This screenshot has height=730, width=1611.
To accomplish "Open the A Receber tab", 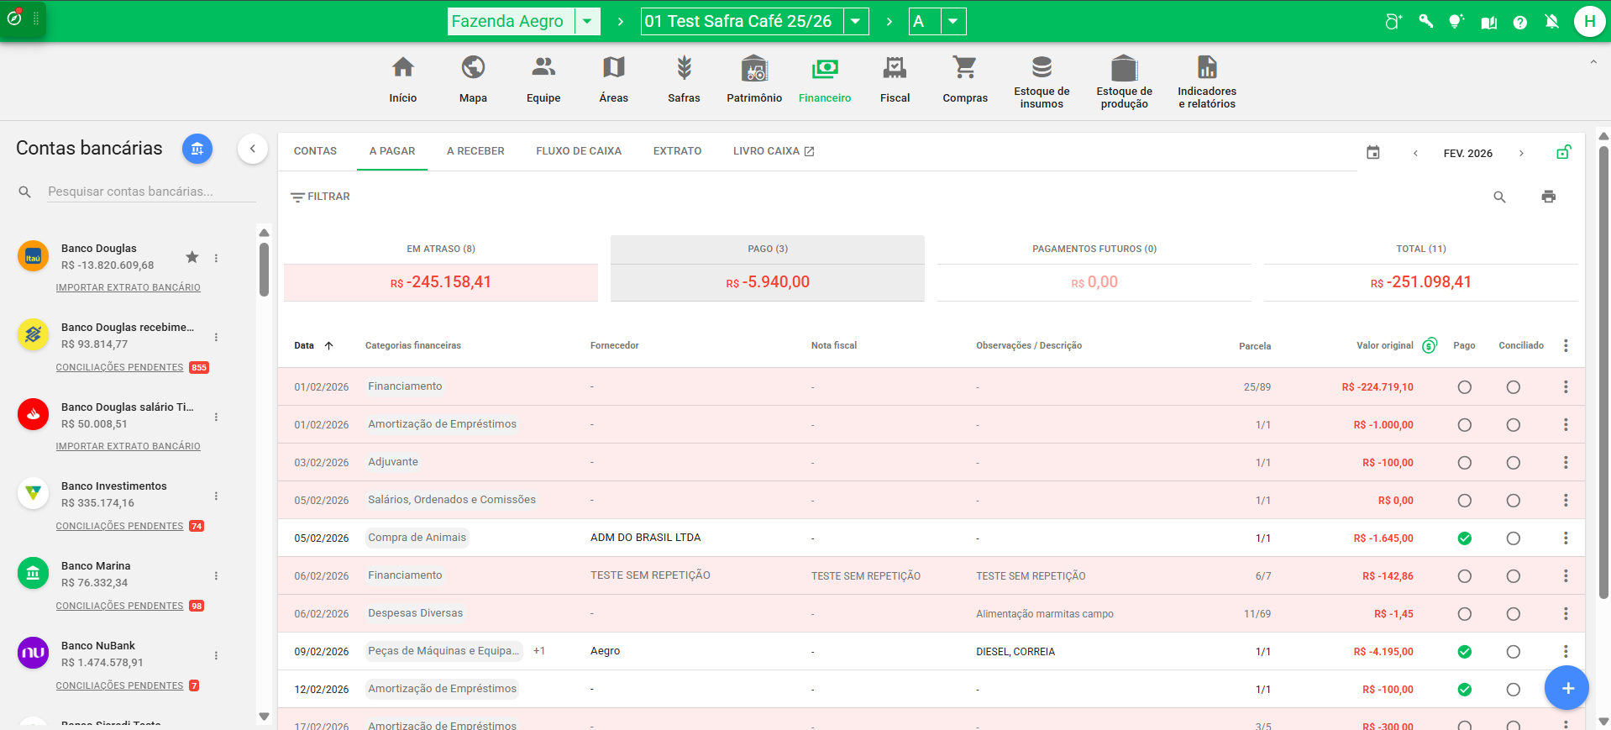I will click(x=475, y=151).
